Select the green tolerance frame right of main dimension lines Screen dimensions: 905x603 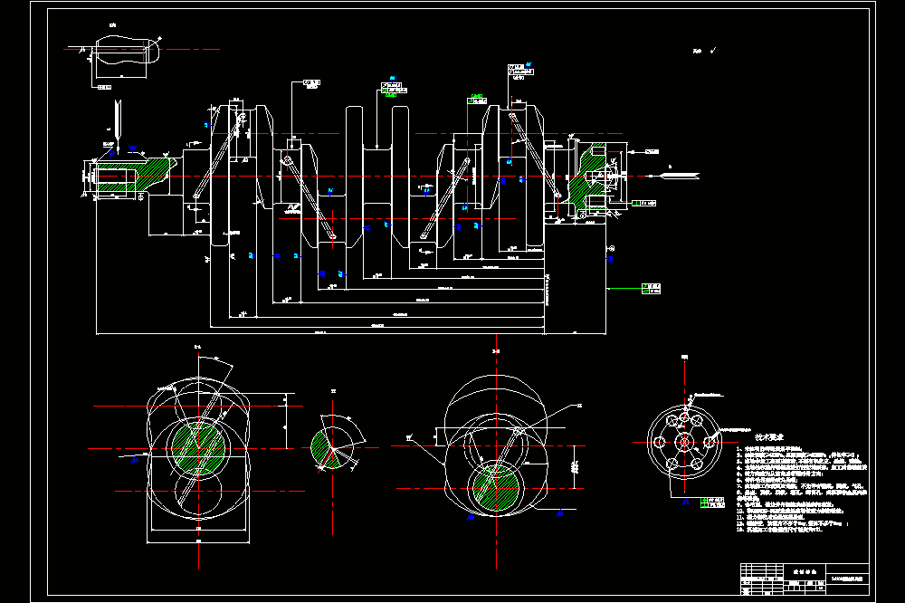[x=651, y=289]
